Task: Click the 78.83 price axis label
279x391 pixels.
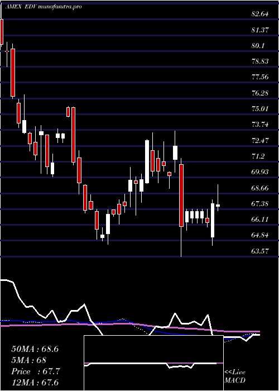Action: point(260,61)
